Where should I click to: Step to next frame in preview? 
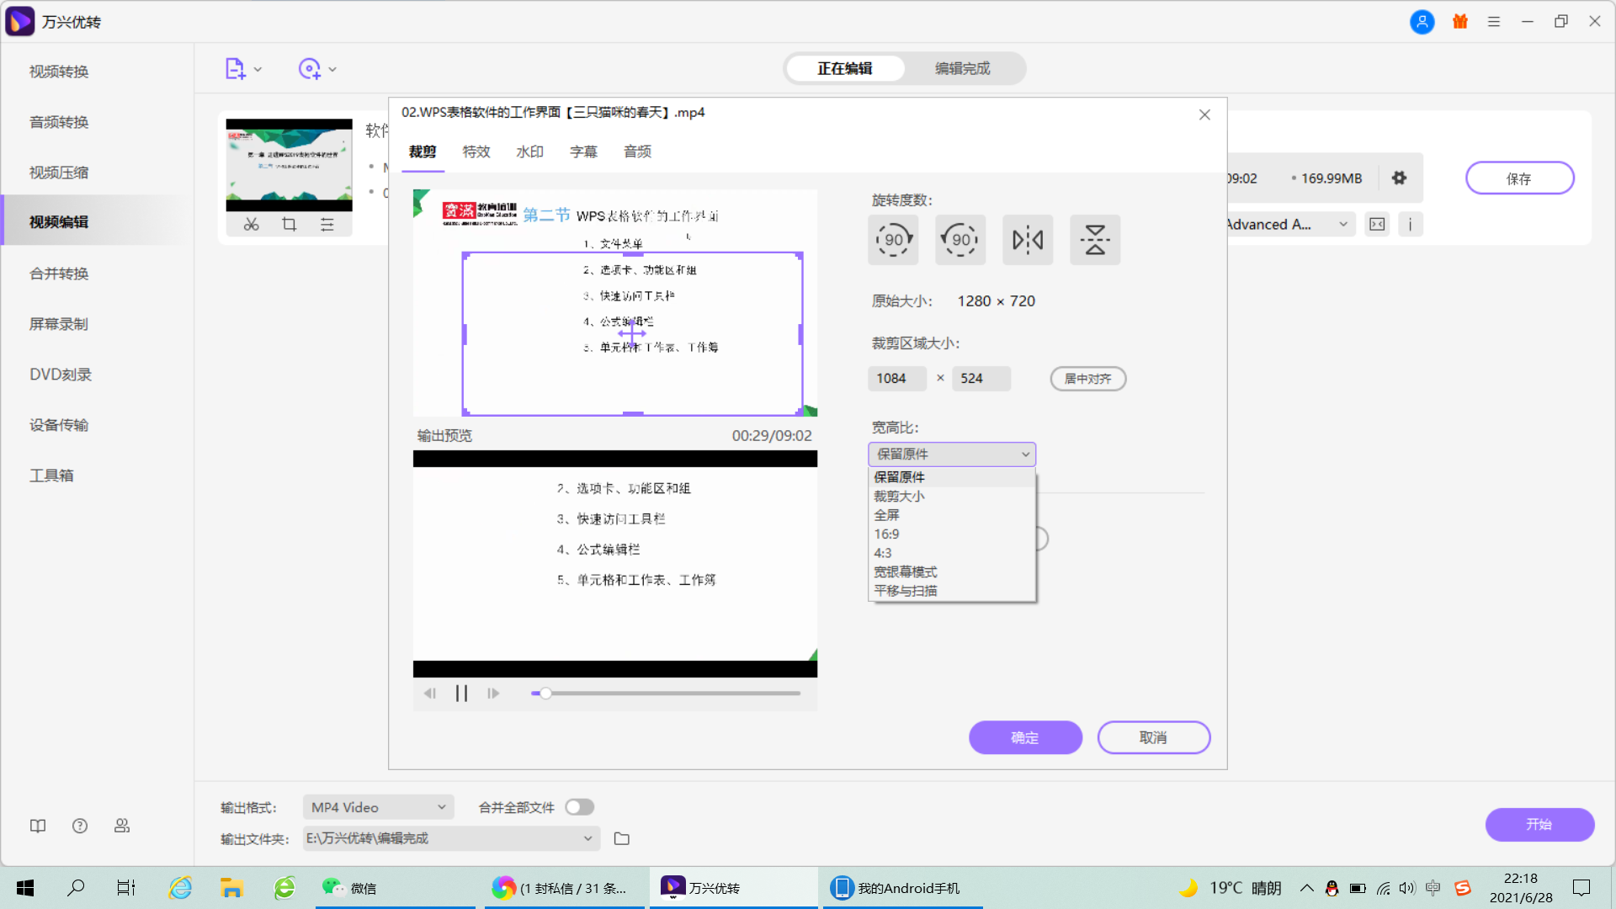pyautogui.click(x=493, y=694)
